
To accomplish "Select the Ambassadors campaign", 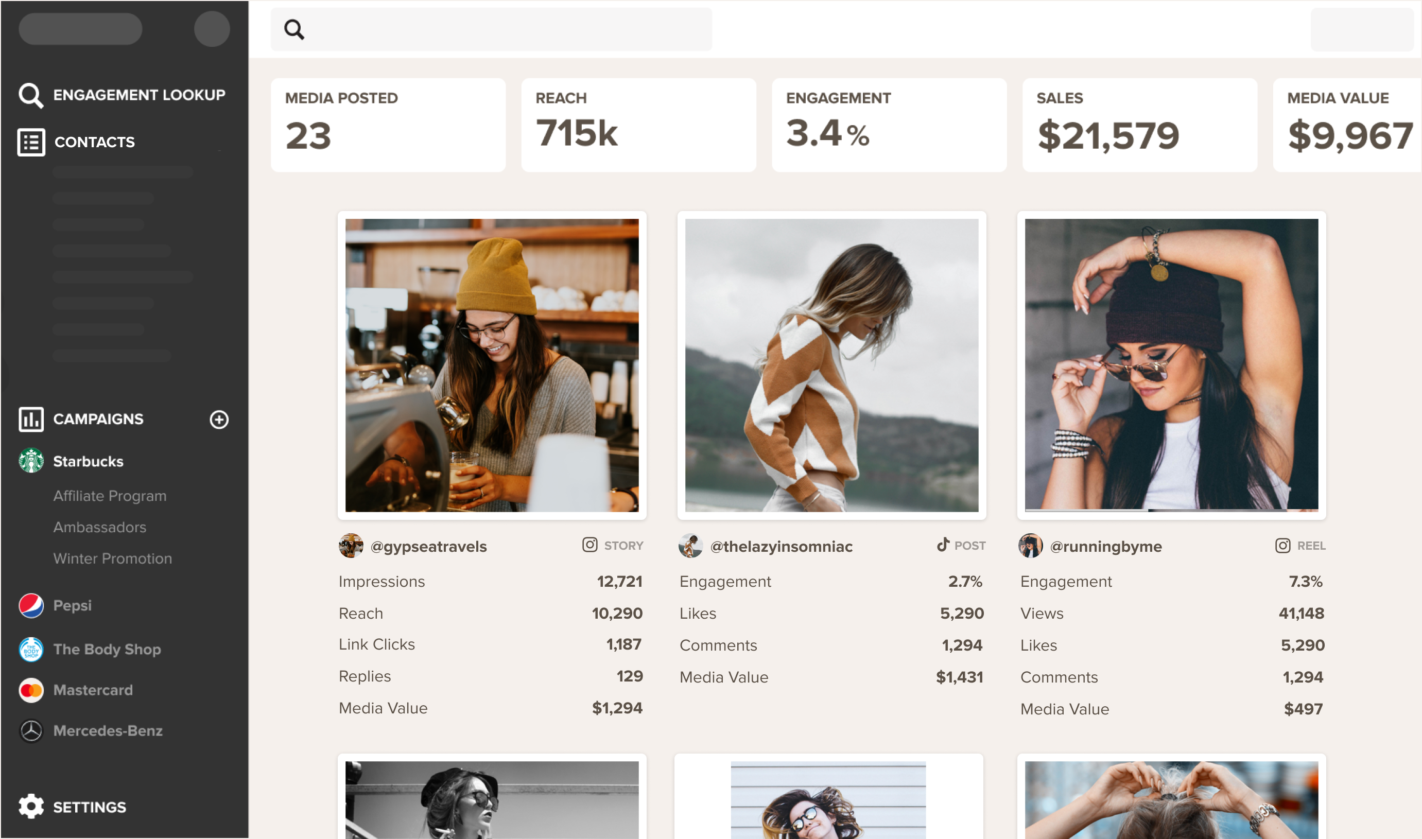I will pos(99,527).
